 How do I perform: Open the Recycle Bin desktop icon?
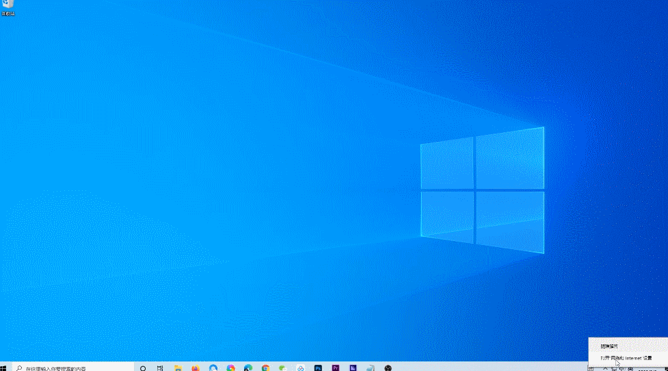[x=8, y=8]
